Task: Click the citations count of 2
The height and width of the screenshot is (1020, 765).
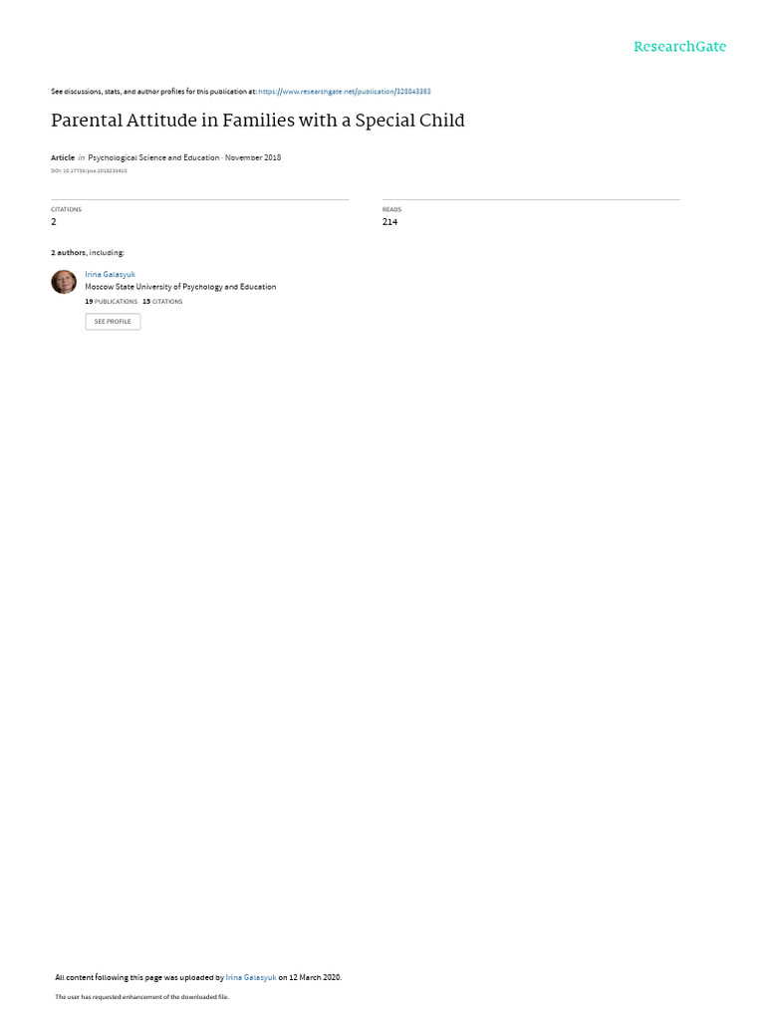Action: click(54, 222)
